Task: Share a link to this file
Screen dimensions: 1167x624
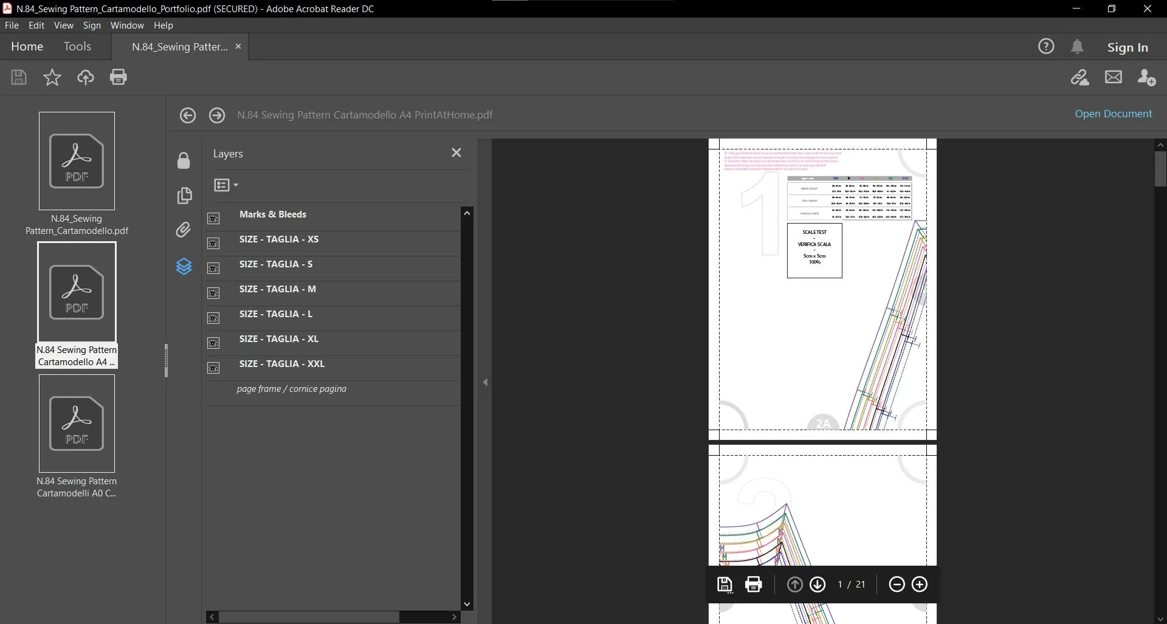Action: tap(1080, 77)
